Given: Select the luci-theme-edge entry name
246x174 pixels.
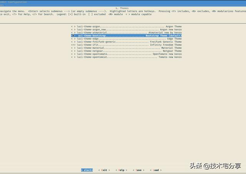Looking at the screenshot, I should tap(88, 39).
